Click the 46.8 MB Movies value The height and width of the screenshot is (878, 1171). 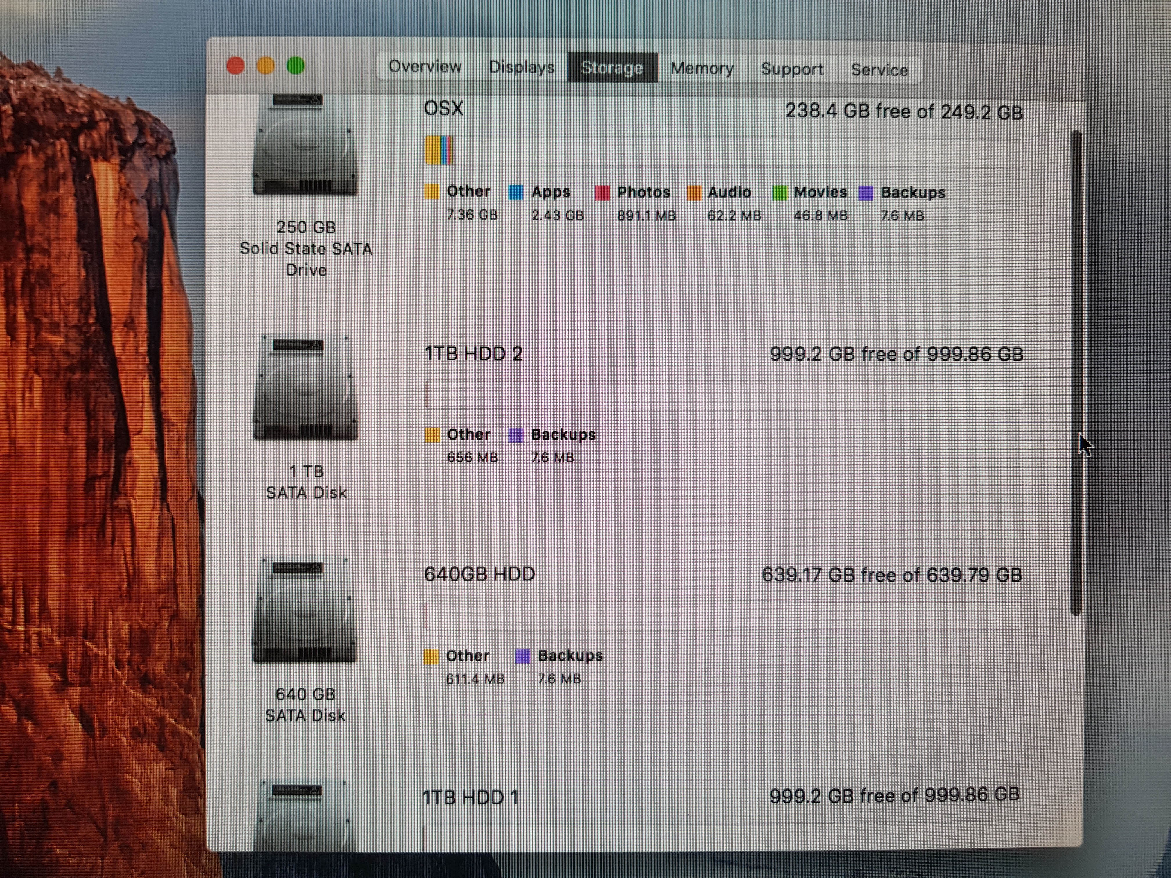820,216
